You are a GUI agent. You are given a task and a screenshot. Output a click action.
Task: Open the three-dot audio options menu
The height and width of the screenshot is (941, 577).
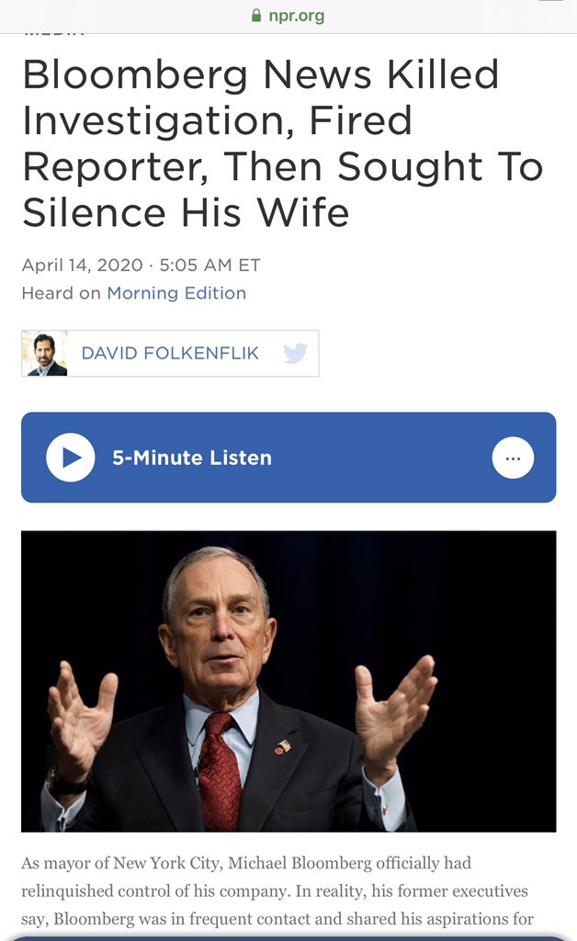[513, 458]
